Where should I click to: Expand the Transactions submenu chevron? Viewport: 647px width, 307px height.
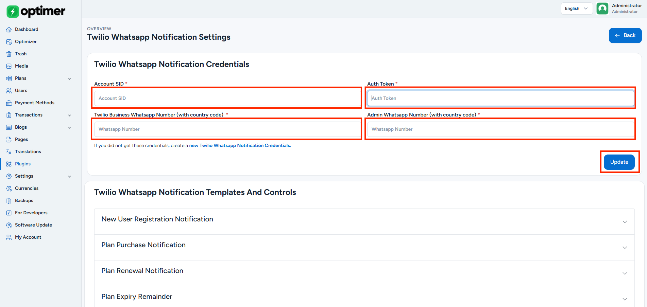point(70,115)
